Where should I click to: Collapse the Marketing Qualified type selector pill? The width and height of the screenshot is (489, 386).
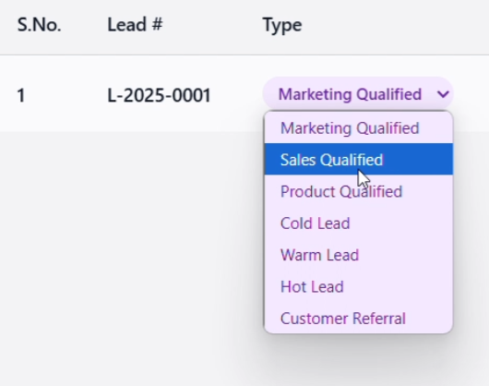[358, 94]
